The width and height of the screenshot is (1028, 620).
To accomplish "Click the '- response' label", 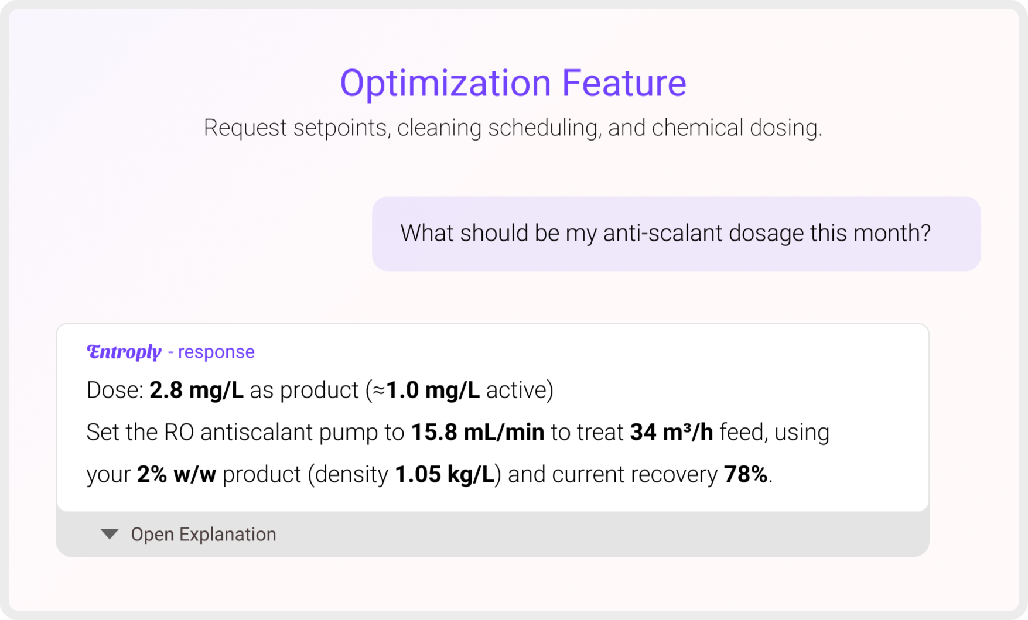I will tap(211, 352).
